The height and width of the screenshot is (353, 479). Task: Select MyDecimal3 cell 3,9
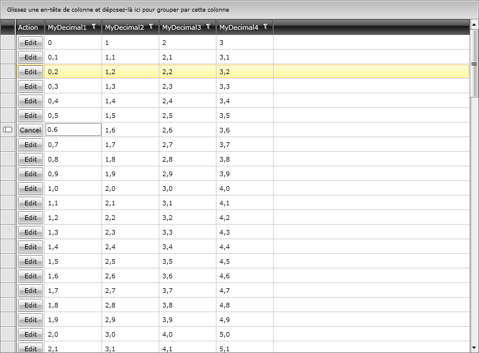click(x=187, y=320)
